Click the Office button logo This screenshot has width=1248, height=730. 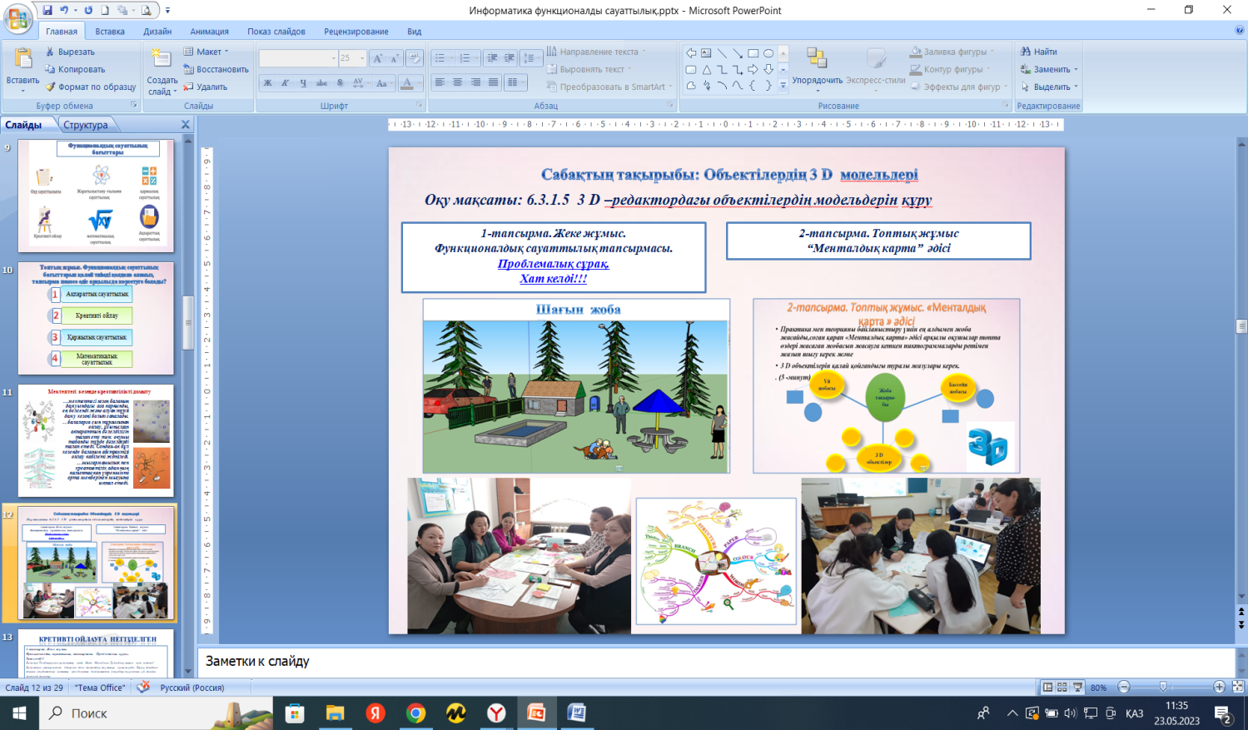pyautogui.click(x=18, y=17)
